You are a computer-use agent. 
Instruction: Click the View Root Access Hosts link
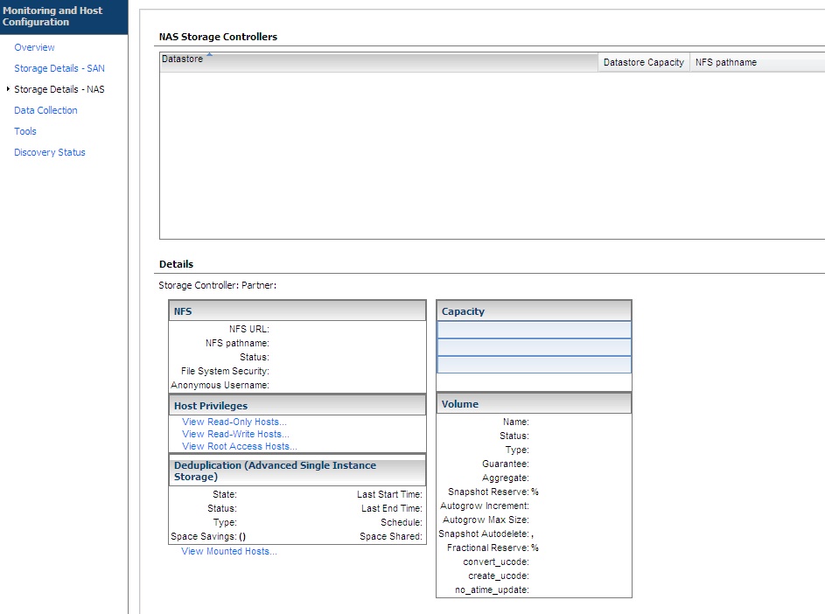click(239, 446)
